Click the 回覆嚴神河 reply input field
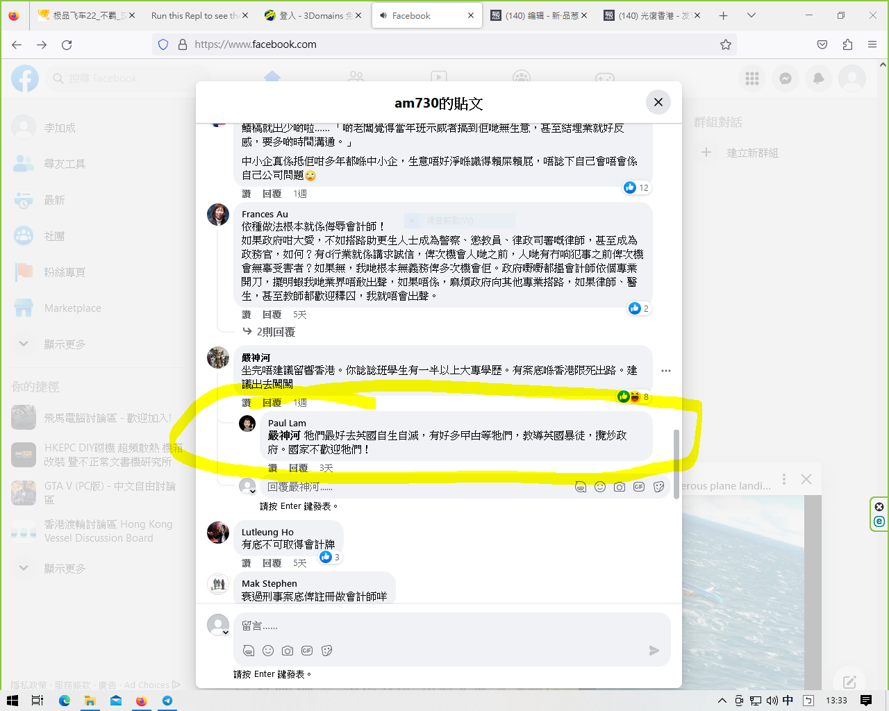 417,487
